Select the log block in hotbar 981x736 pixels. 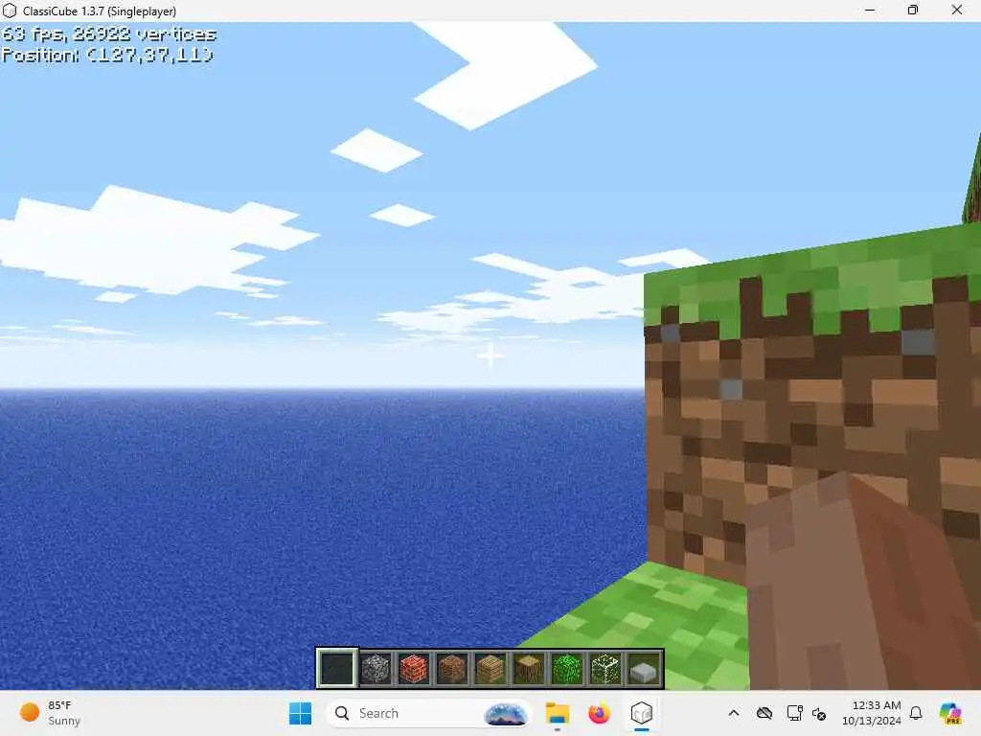(529, 668)
